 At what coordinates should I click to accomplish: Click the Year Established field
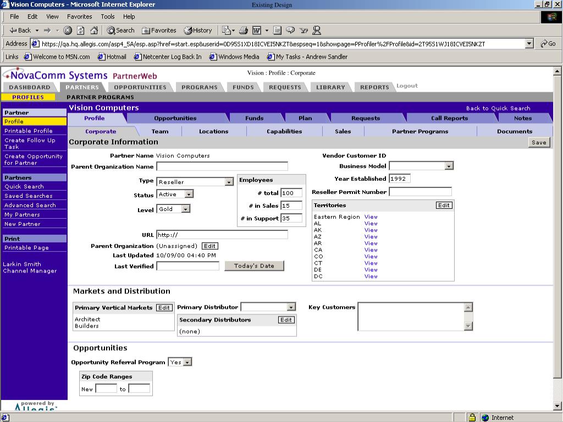[400, 179]
